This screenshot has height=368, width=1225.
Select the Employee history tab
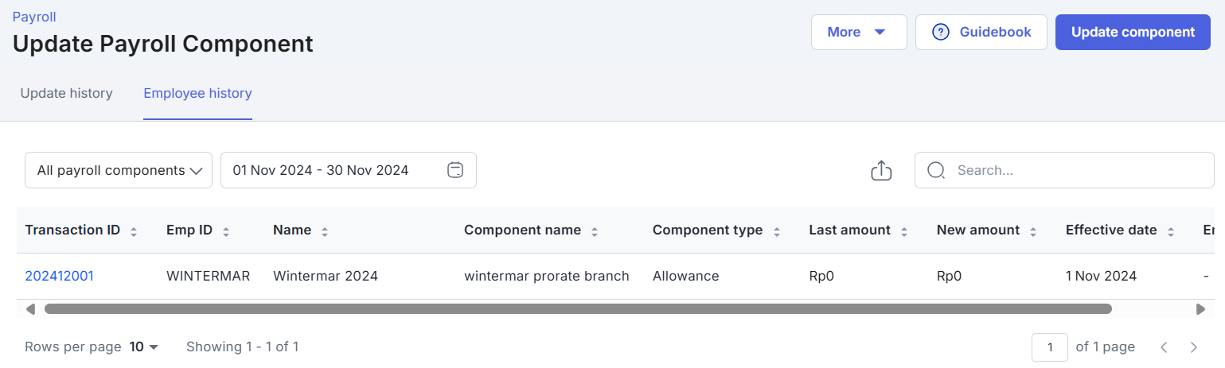[x=197, y=94]
